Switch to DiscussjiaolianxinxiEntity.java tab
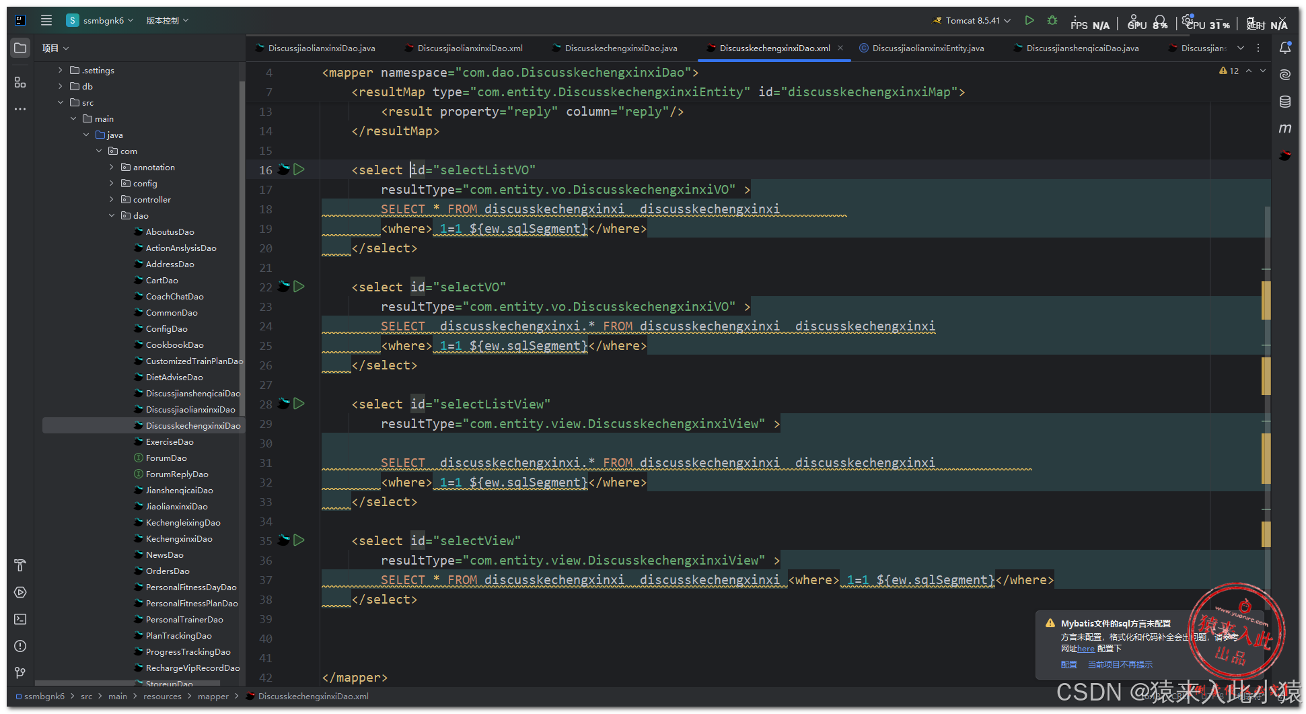The height and width of the screenshot is (714, 1306). coord(922,48)
